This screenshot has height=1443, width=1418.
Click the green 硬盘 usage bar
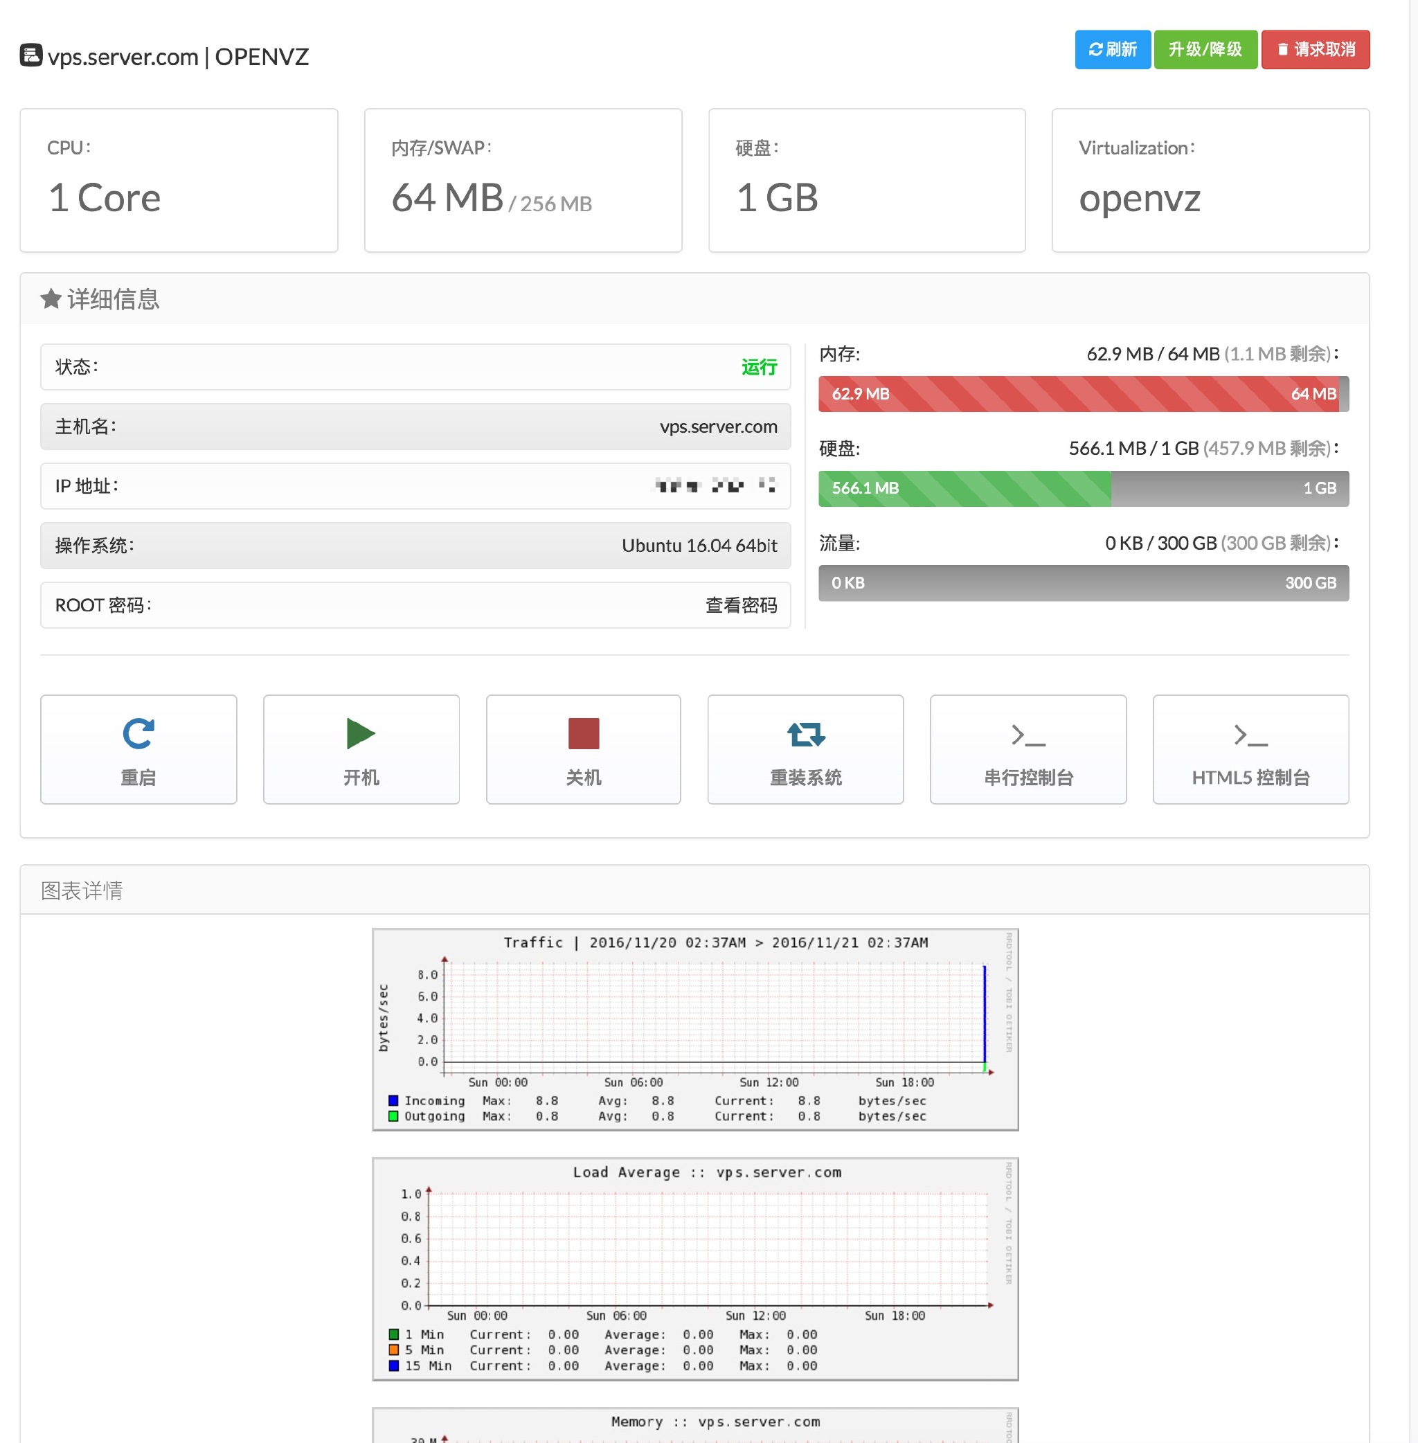pos(1084,488)
